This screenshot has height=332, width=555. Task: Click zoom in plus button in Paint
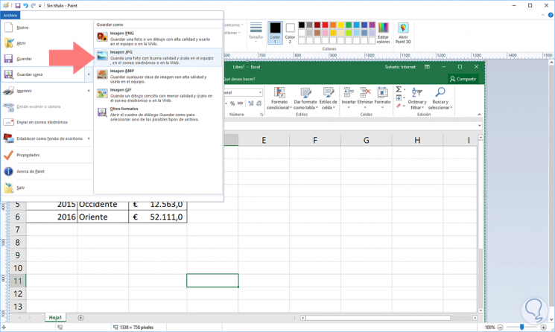[544, 328]
